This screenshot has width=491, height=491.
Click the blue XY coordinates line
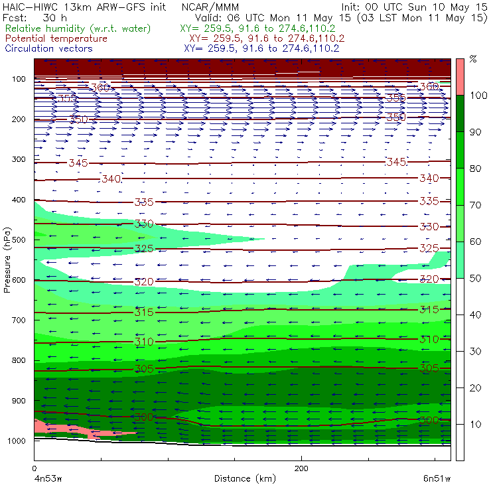[x=261, y=48]
